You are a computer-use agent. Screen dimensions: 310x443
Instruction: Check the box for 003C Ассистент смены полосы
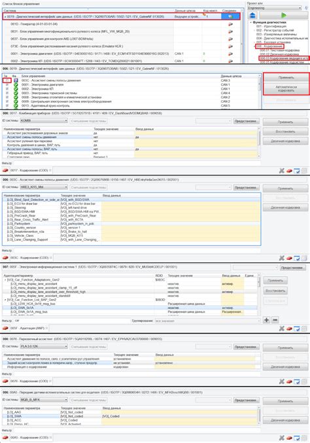(7, 80)
